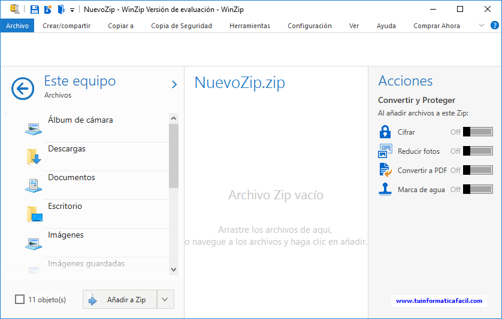
Task: Open the Copiar a tab
Action: pyautogui.click(x=120, y=26)
